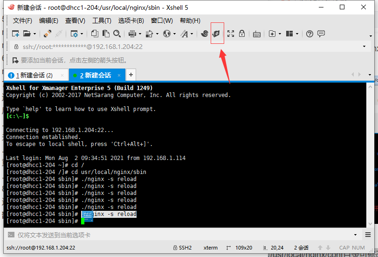Click the compose bar terminal icon
The width and height of the screenshot is (378, 257).
[x=11, y=235]
